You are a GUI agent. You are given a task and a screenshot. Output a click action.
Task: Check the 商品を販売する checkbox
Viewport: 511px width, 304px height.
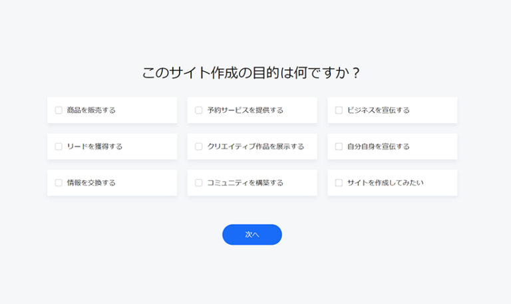[59, 110]
